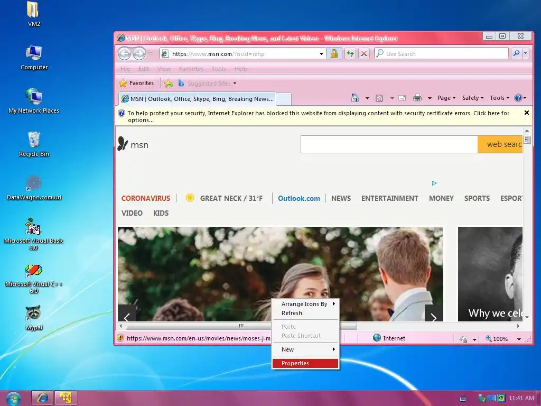Click the Print icon in command bar
This screenshot has width=541, height=406.
pyautogui.click(x=417, y=98)
